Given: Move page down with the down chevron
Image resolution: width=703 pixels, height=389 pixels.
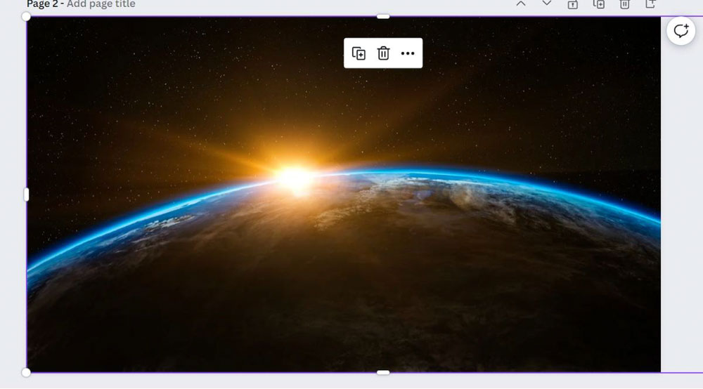Looking at the screenshot, I should click(x=546, y=4).
